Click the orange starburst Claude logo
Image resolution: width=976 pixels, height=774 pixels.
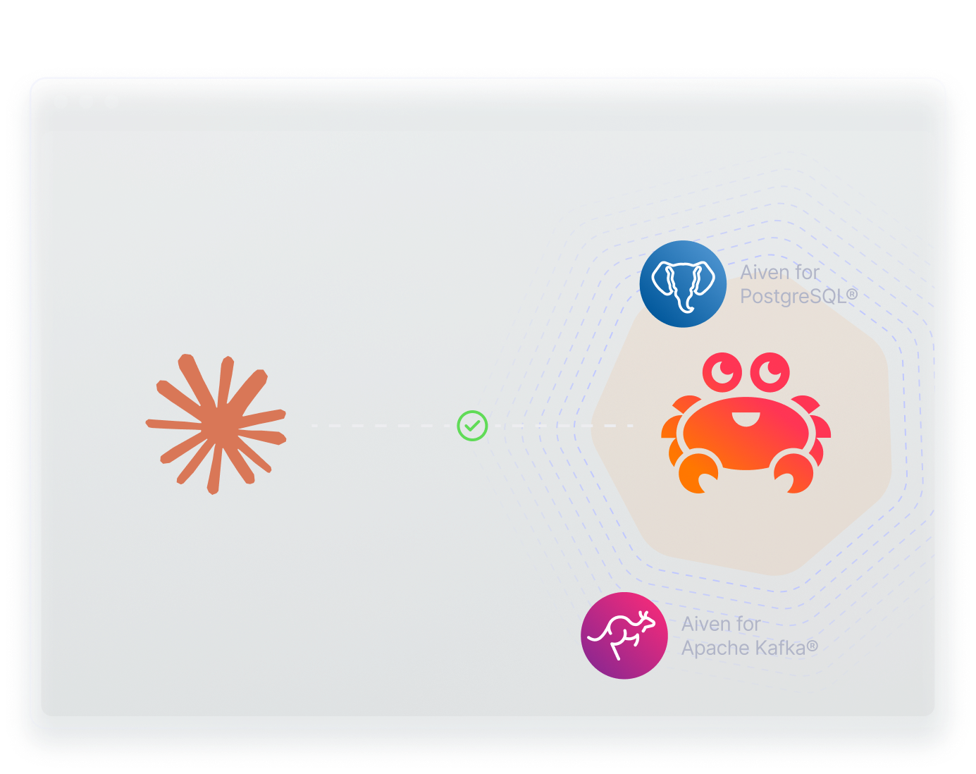216,424
